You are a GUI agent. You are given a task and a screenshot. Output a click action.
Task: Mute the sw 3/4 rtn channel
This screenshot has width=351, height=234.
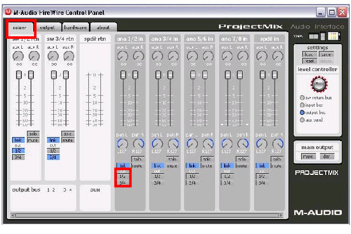(x=67, y=140)
